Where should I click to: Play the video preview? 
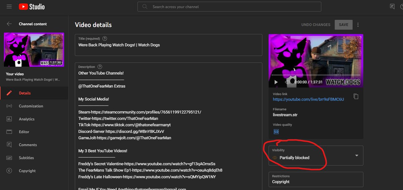tap(276, 82)
